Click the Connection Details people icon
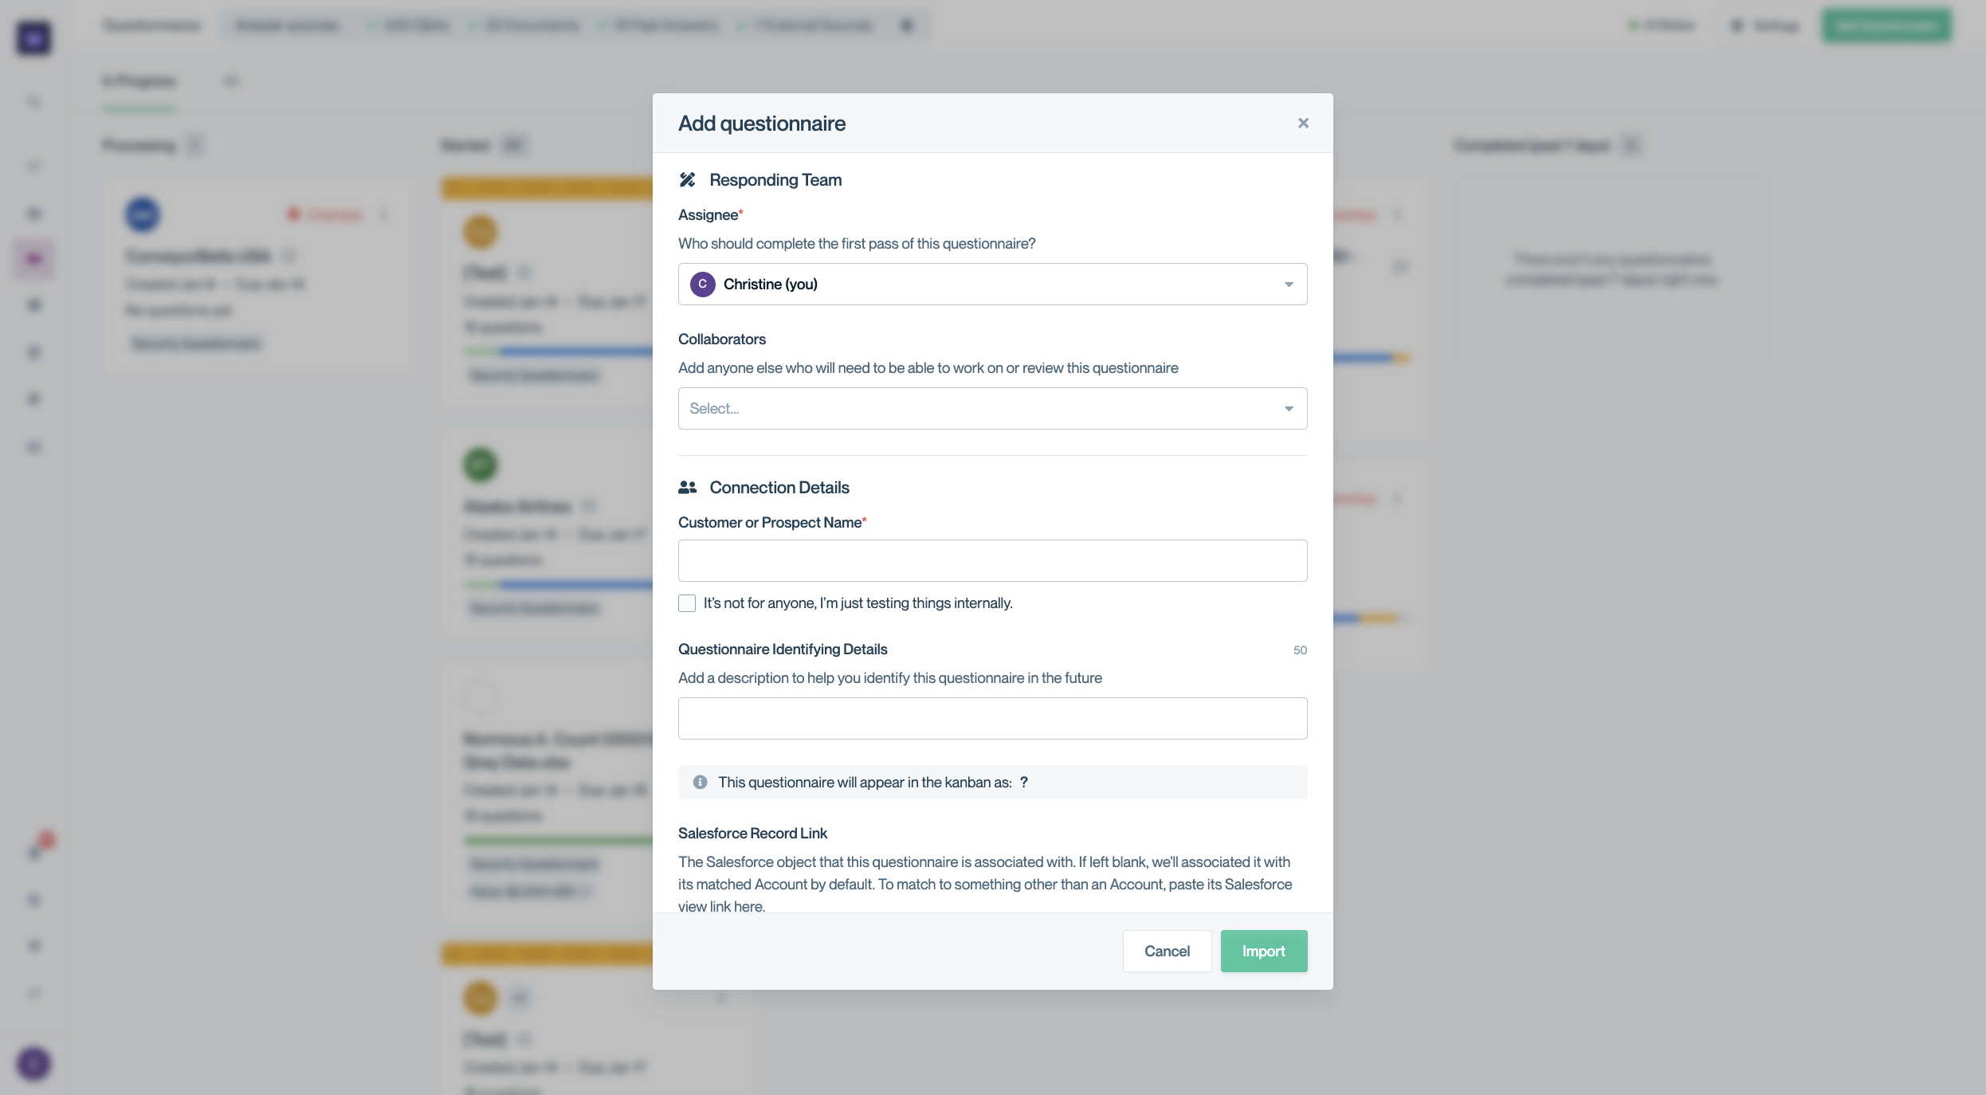 pos(687,487)
